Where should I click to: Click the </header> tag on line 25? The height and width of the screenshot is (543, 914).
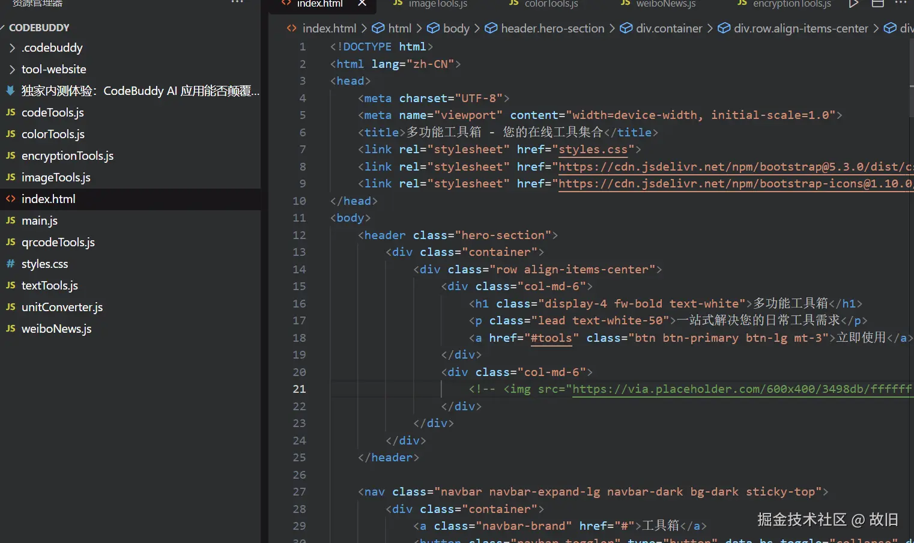[x=388, y=458]
